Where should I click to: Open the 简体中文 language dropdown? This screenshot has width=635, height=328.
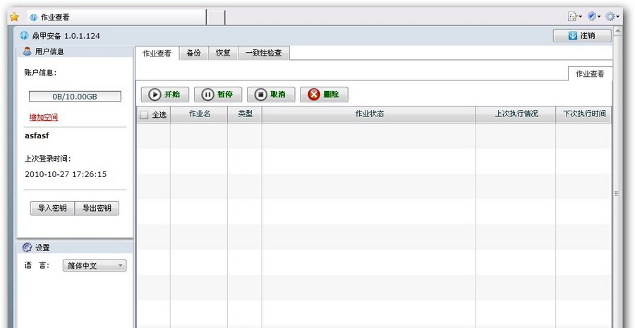tap(95, 266)
